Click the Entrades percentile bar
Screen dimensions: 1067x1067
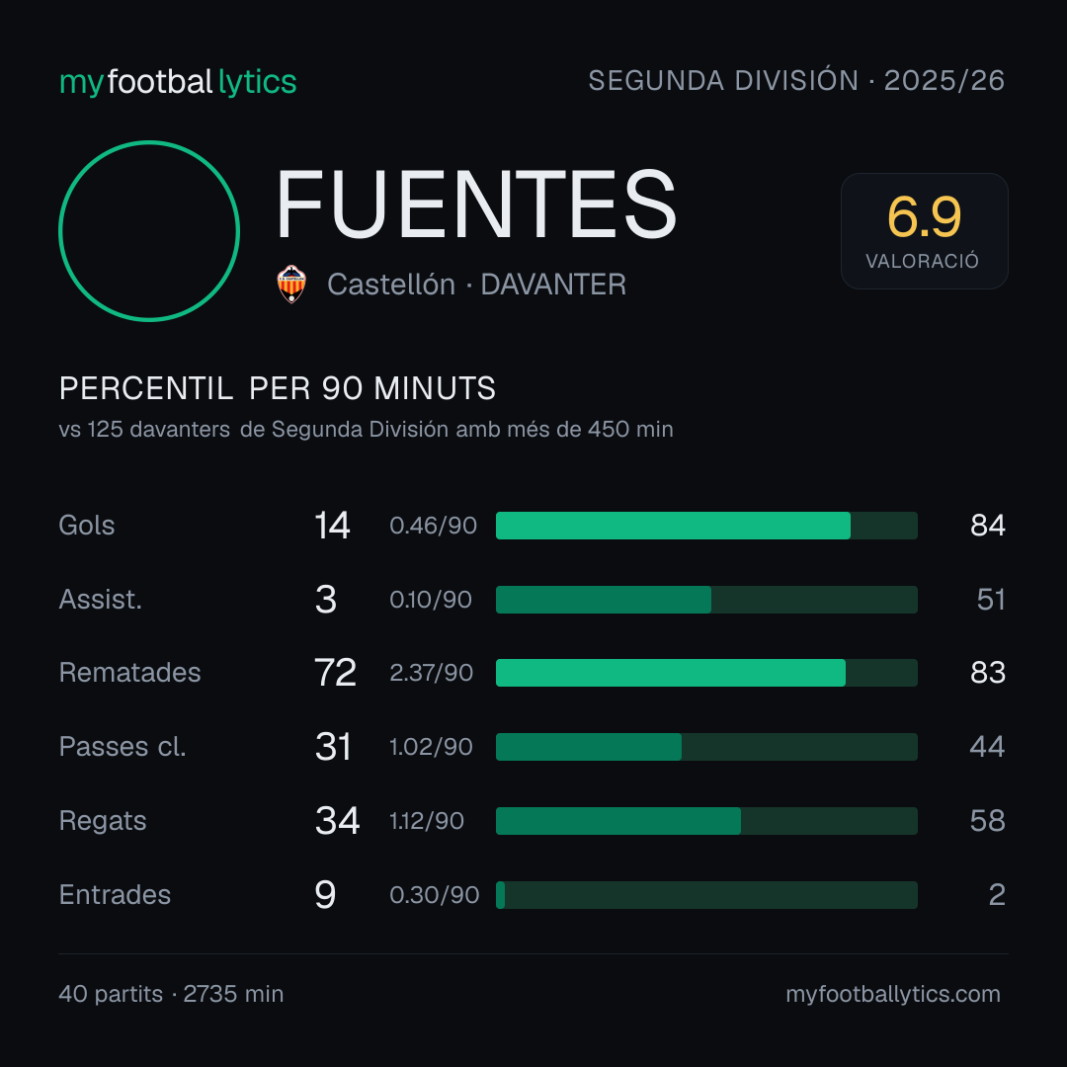706,895
